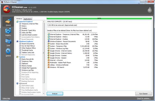Viewport: 155px width, 101px height.
Task: Click the checklist vertical scrollbar thumb
Action: point(43,53)
